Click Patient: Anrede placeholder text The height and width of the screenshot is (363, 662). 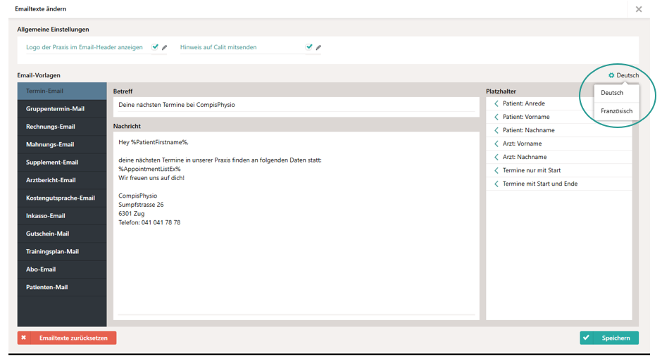point(523,103)
